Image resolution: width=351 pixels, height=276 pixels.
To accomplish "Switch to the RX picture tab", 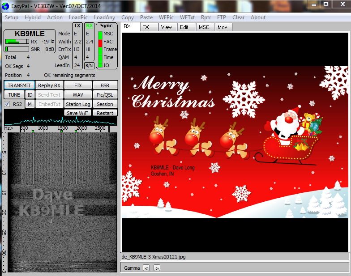I will pyautogui.click(x=131, y=27).
